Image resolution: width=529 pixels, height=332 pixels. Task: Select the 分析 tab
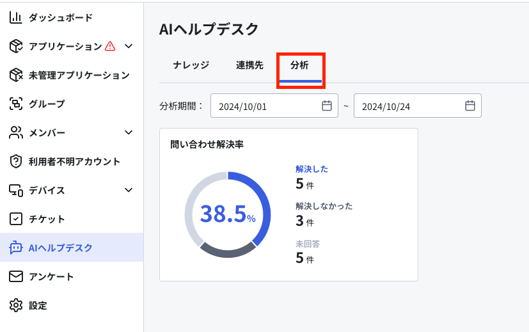(x=299, y=65)
